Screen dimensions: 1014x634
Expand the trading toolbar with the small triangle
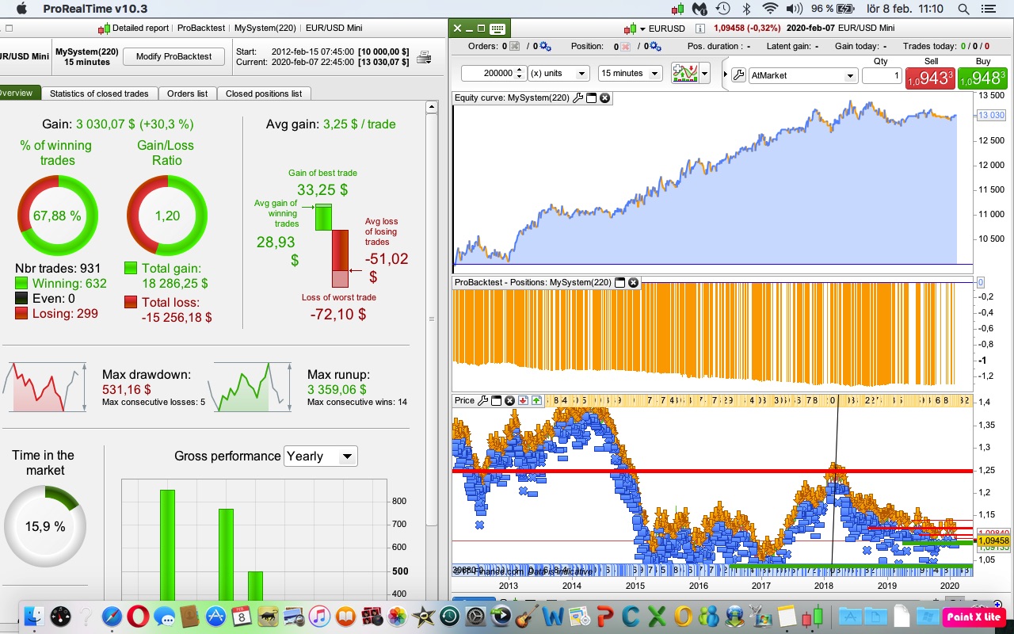click(726, 75)
